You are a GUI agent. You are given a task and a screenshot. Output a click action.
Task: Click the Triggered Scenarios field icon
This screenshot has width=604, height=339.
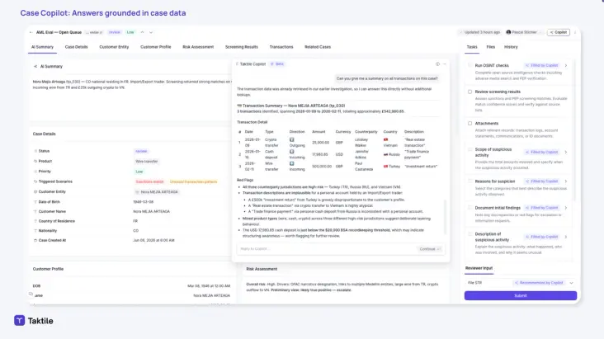pos(35,181)
